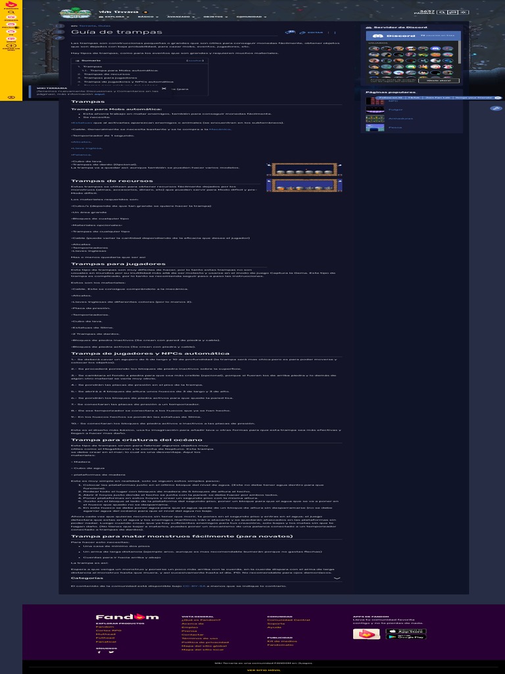
Task: Follow the 'aquí' link in the notification
Action: point(100,94)
